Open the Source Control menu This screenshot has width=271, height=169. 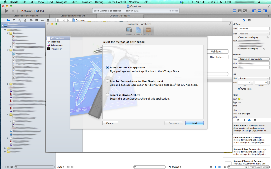(116, 2)
